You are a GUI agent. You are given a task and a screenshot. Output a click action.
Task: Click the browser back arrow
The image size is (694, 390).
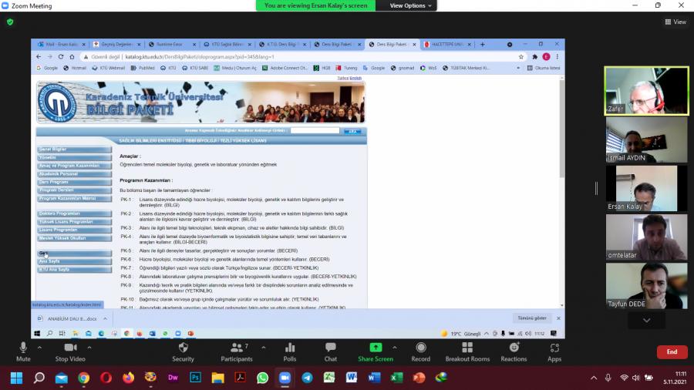[x=39, y=56]
